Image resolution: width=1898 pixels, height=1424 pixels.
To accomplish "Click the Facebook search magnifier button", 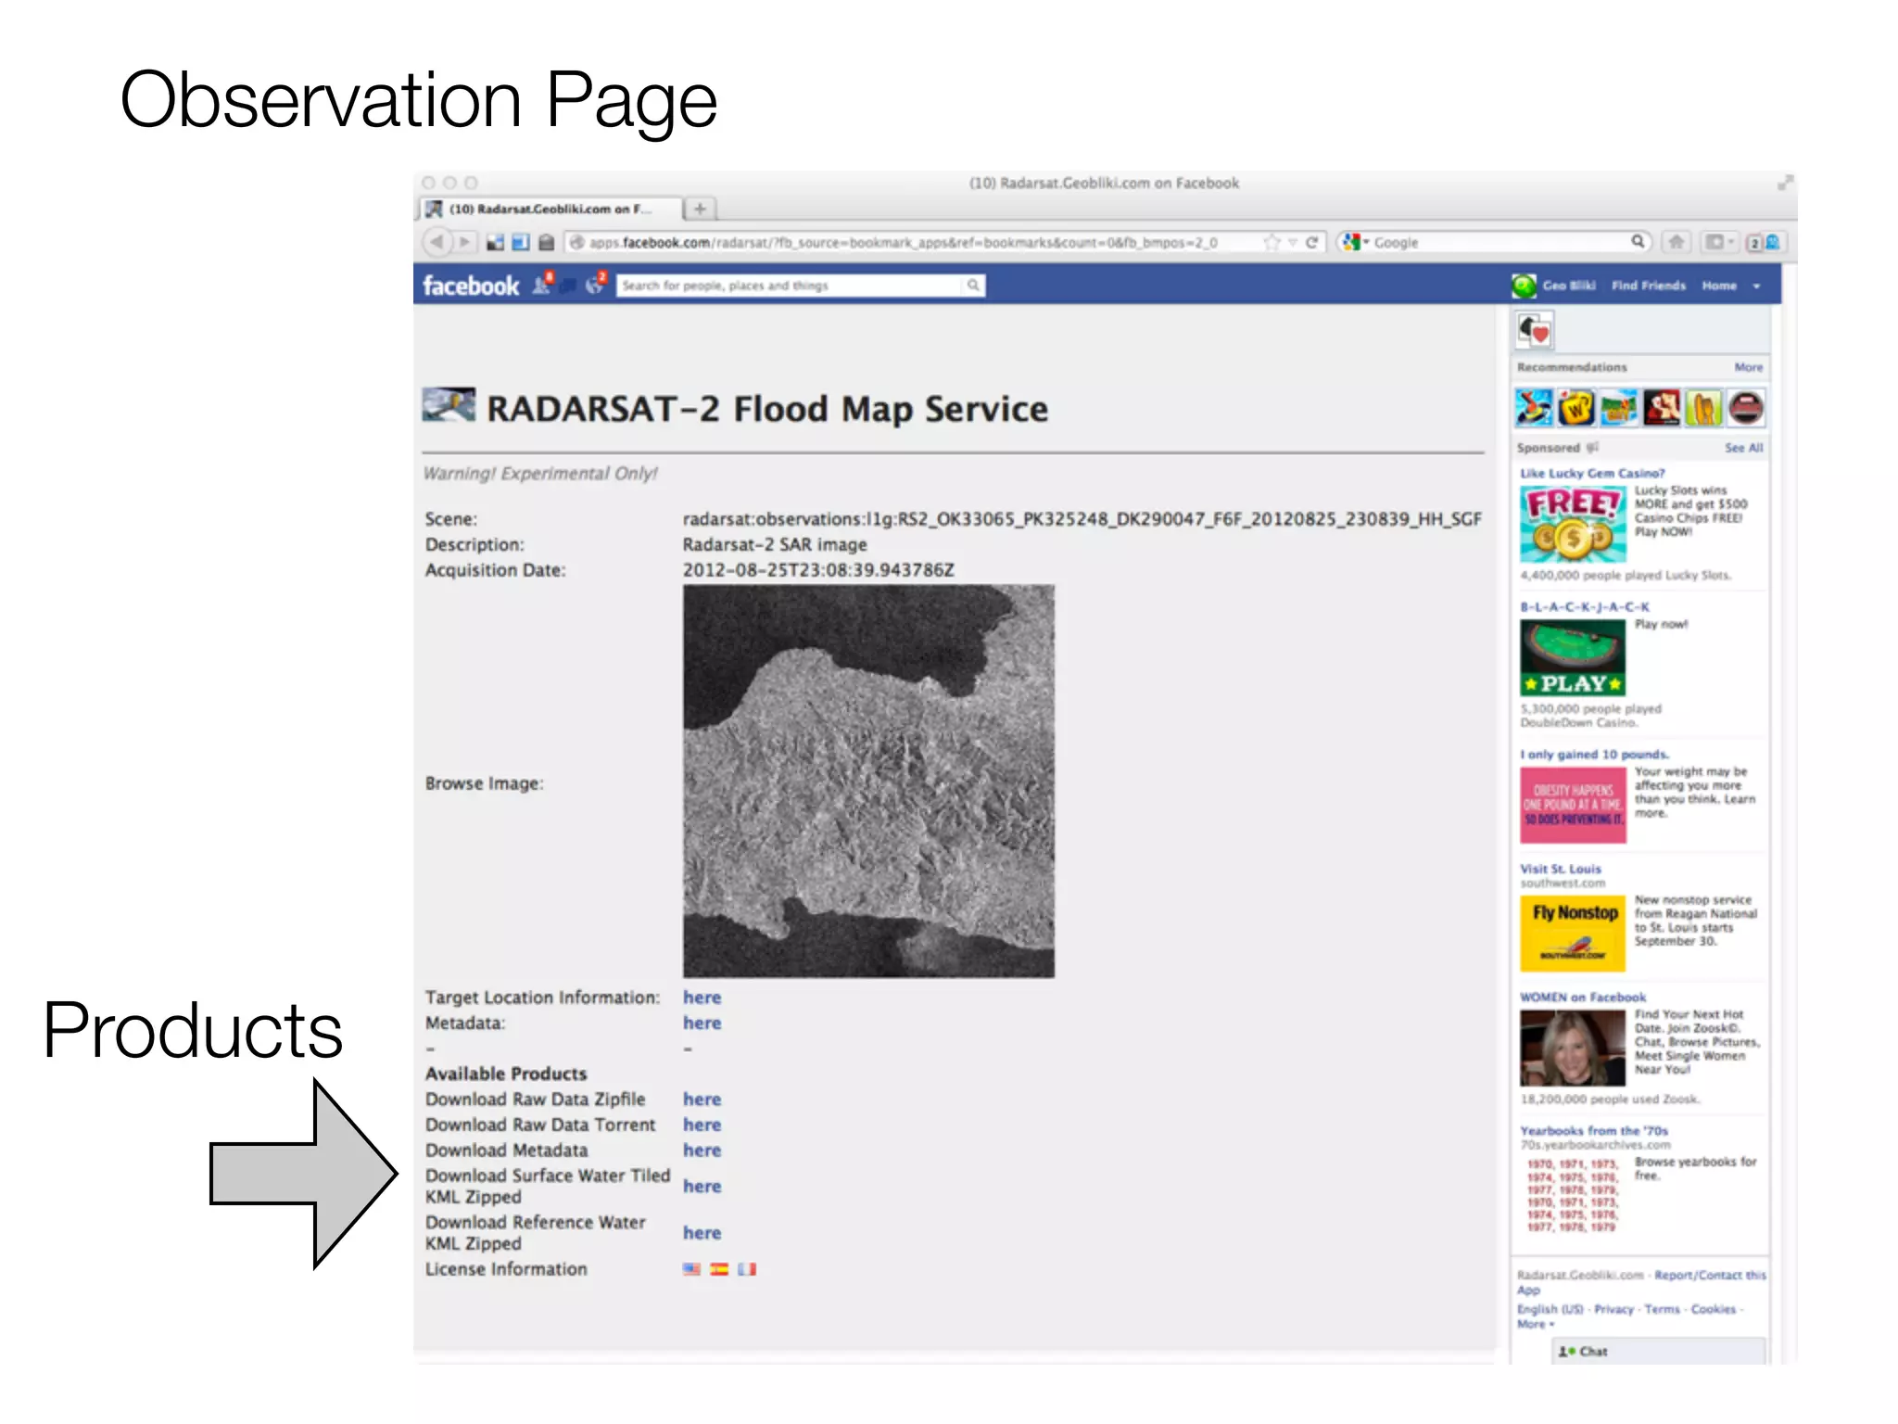I will [x=973, y=286].
